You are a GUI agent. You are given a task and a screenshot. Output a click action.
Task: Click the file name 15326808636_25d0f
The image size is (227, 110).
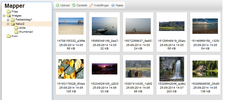point(205,84)
